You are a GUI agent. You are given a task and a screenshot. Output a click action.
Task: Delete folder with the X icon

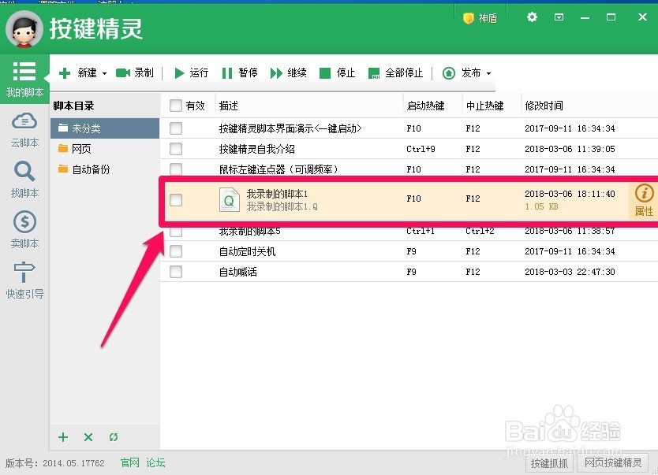(88, 437)
